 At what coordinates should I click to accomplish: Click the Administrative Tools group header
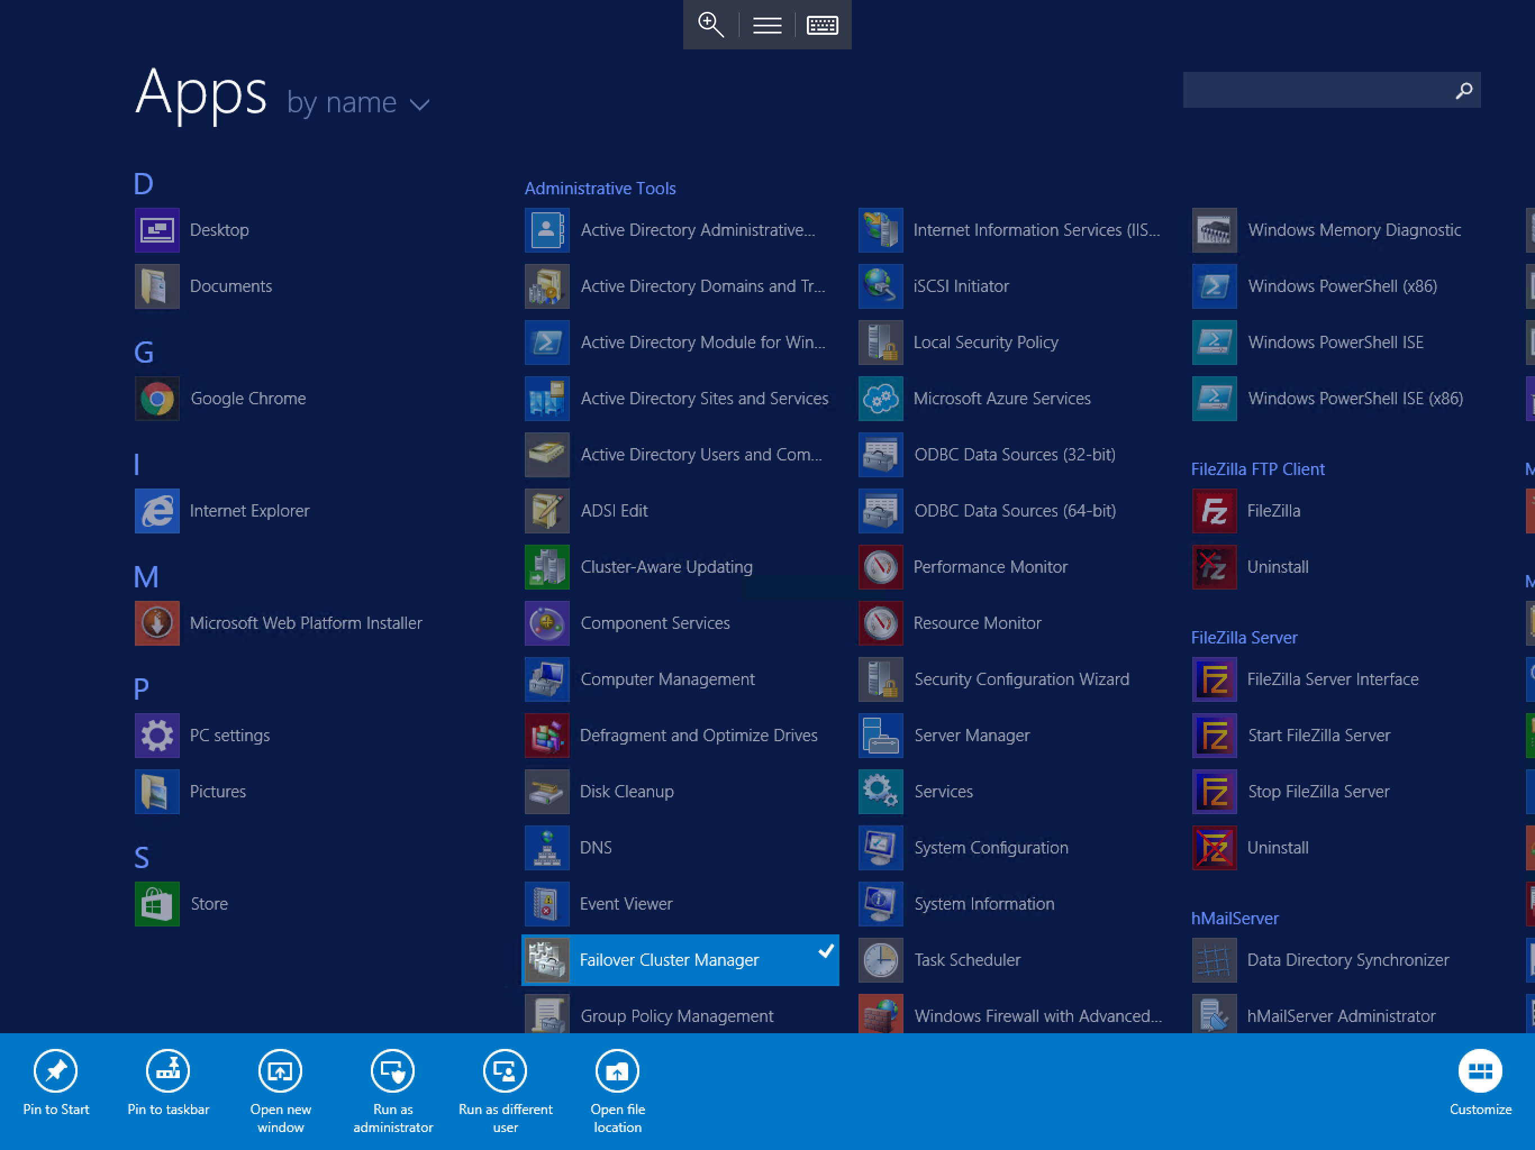[x=600, y=188]
